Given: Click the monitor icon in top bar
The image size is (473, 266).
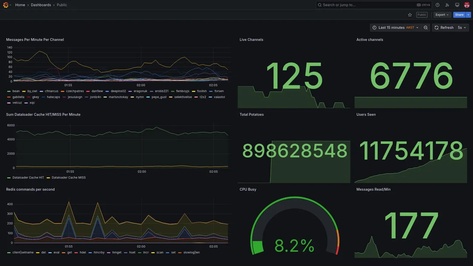Looking at the screenshot, I should pos(457,5).
